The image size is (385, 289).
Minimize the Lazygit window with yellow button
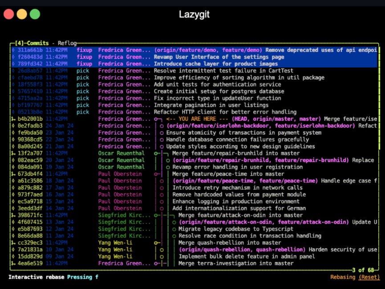22,14
